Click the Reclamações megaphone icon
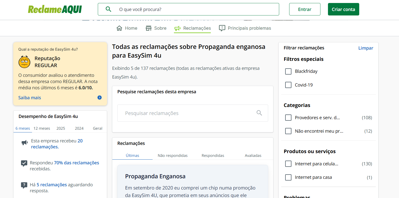 point(178,28)
